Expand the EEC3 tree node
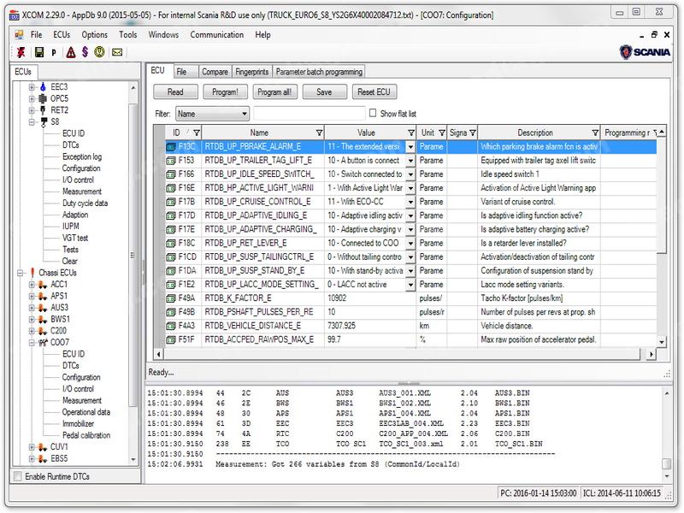 click(32, 87)
